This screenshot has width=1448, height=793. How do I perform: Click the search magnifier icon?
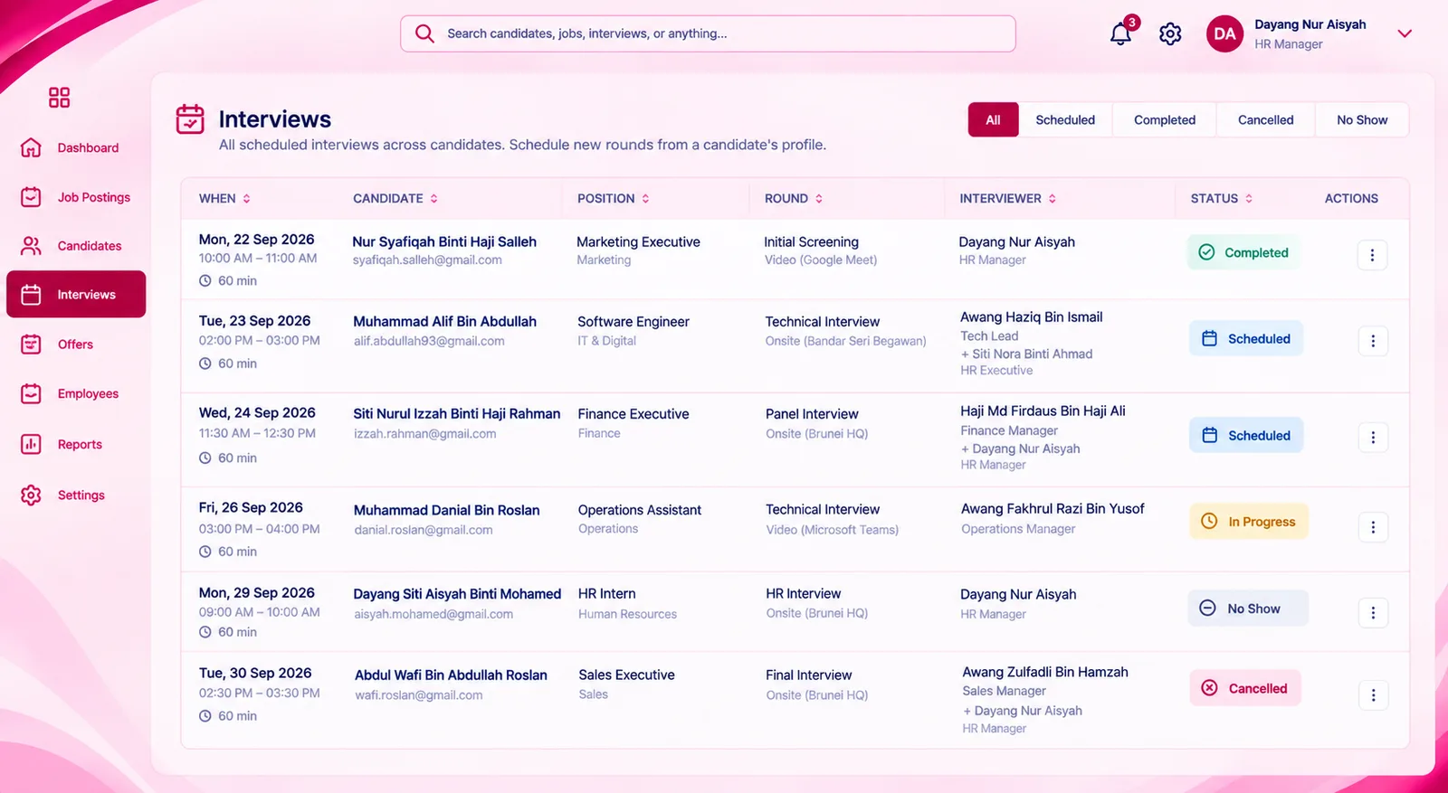point(424,33)
